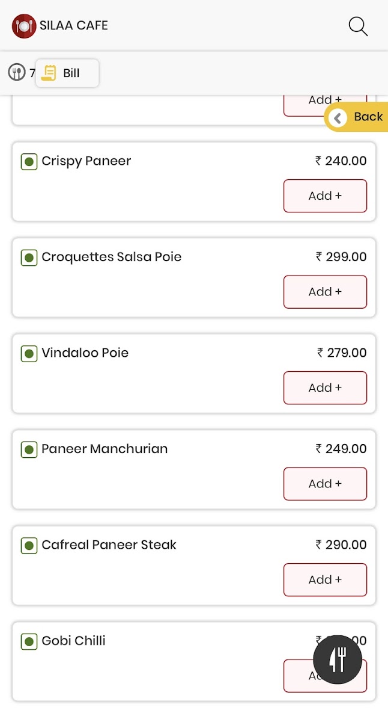Open the search magnifier icon

(358, 26)
